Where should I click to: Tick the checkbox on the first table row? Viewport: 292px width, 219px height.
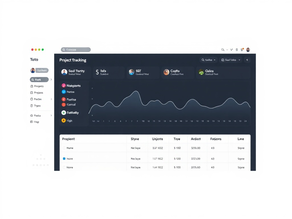click(x=64, y=148)
